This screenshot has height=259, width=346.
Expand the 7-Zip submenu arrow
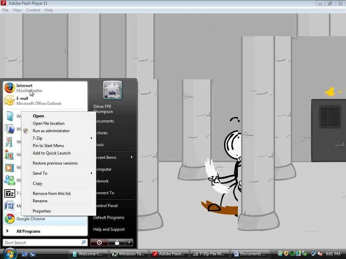coord(91,138)
